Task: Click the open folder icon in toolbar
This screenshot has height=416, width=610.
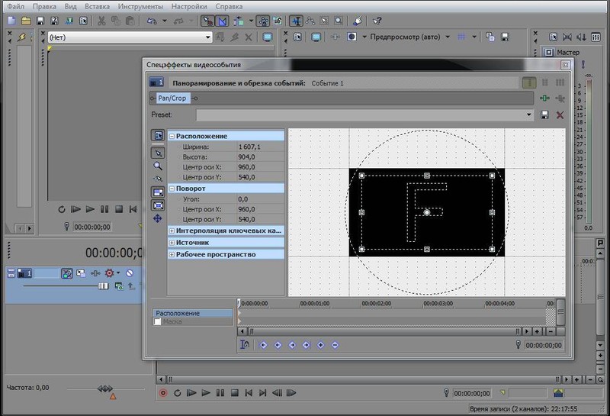Action: click(26, 21)
